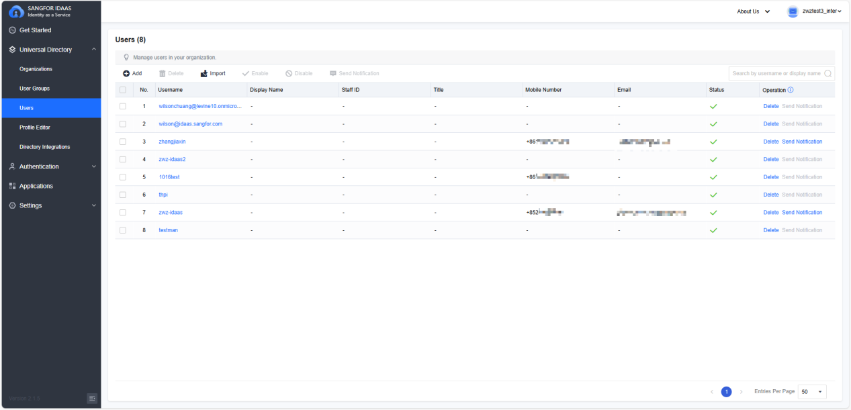The image size is (851, 410).
Task: Check the box for wilson@idaas.sangfor.com row
Action: (x=122, y=124)
